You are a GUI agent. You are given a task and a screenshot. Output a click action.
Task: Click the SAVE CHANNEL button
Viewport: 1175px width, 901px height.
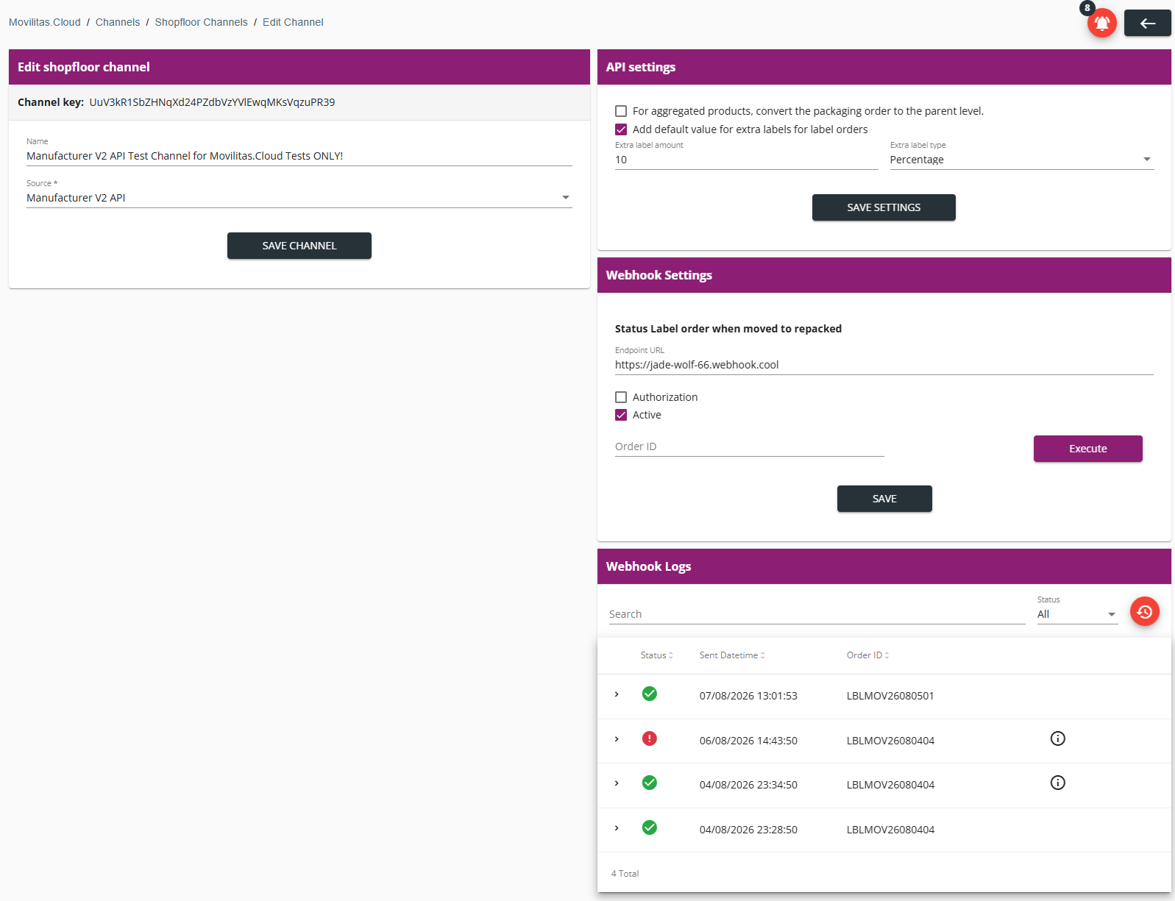[299, 246]
